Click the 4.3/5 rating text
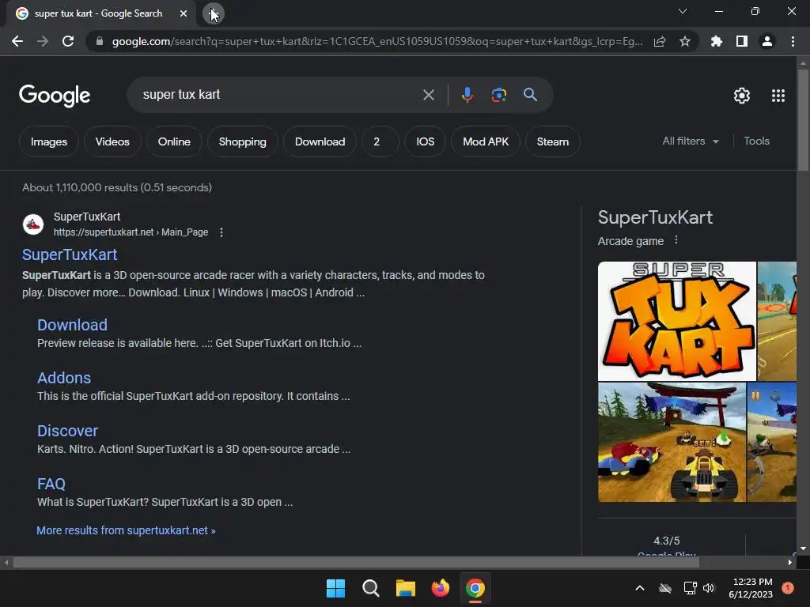 pos(666,541)
